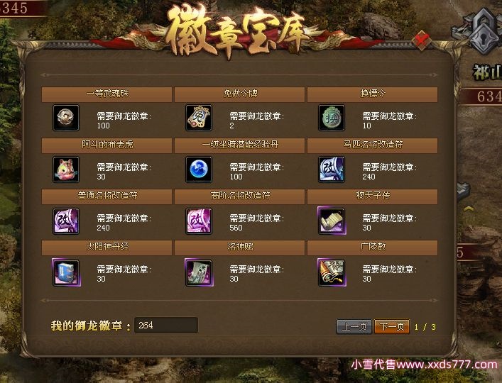This screenshot has height=383, width=502.
Task: Click the 广陵散 scroll icon
Action: tap(332, 272)
